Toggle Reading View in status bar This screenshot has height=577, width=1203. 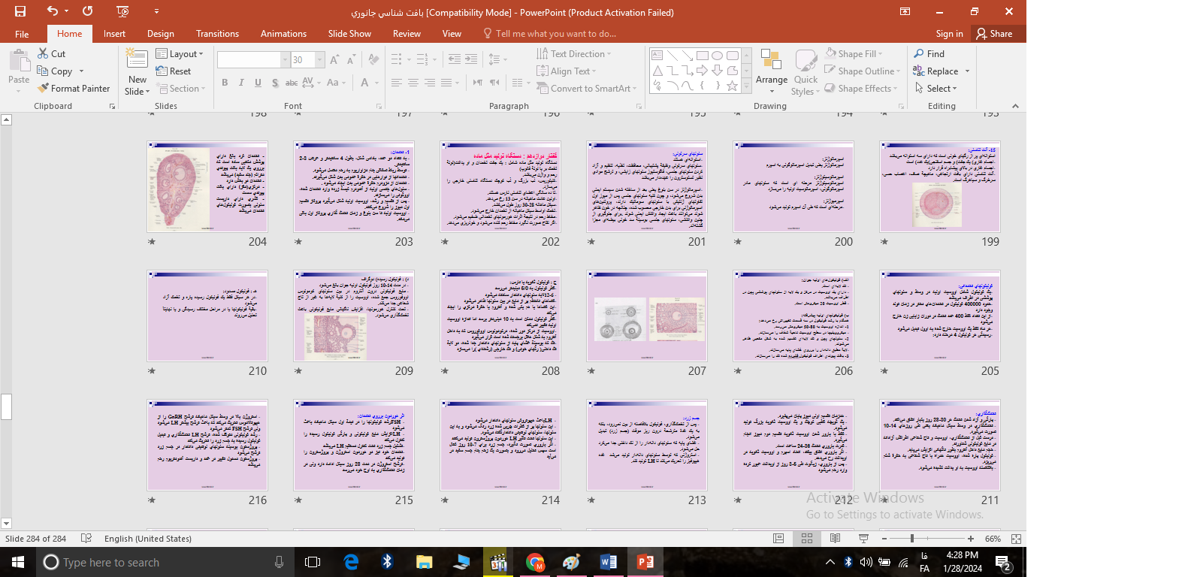click(835, 539)
